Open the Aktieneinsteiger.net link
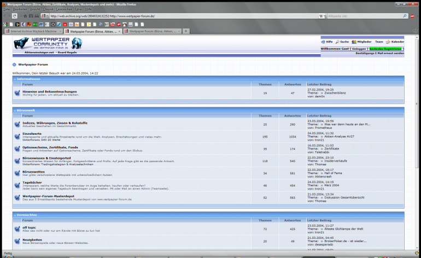 click(39, 53)
